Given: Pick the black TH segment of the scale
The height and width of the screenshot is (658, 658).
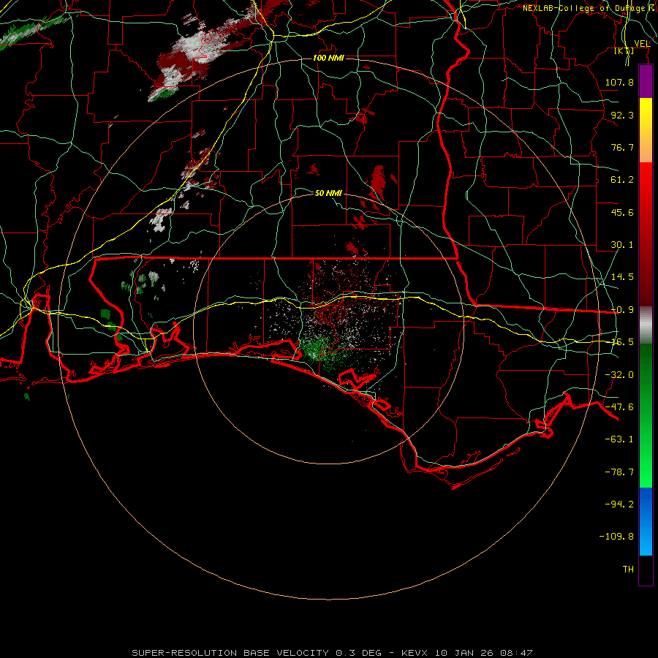Looking at the screenshot, I should point(646,570).
